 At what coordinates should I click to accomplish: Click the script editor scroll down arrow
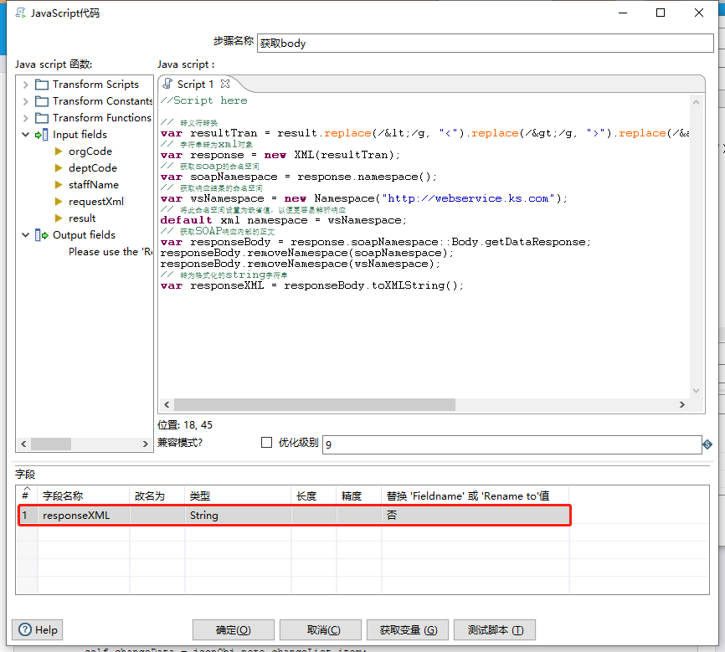(696, 391)
